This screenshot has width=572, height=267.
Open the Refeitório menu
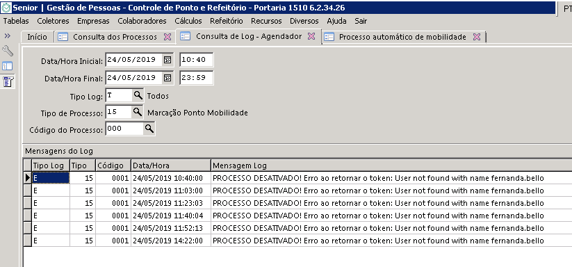point(226,21)
